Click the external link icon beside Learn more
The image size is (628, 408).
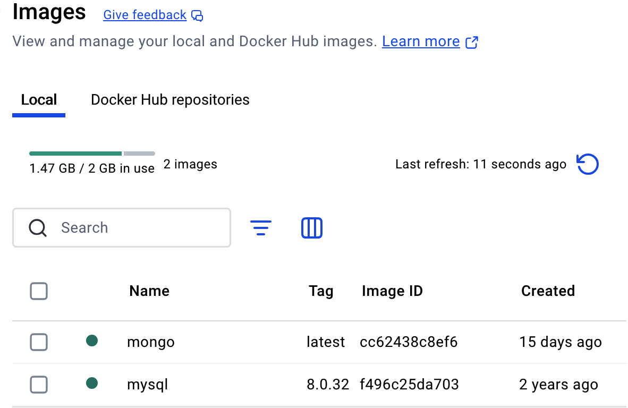472,42
